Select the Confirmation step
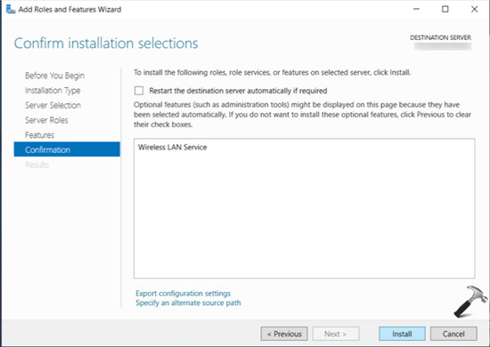The width and height of the screenshot is (490, 347). (x=67, y=149)
